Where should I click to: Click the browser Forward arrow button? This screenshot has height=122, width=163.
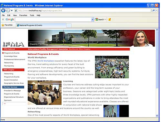[x=8, y=10]
